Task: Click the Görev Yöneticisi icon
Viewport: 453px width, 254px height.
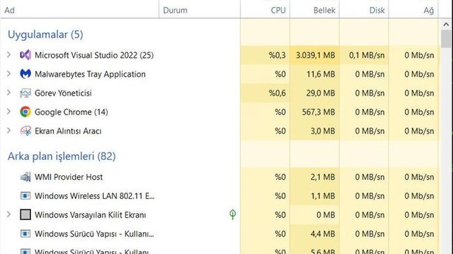Action: click(x=26, y=93)
